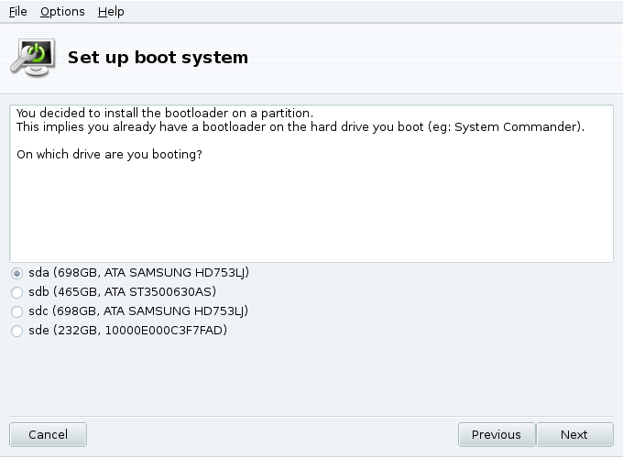Click the 'You decided to install the bootloader' line

click(x=165, y=114)
